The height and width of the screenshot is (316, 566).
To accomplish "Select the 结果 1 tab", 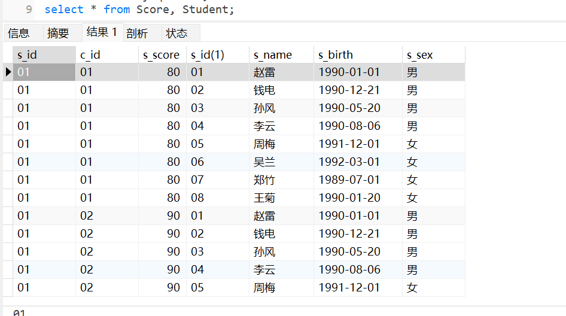I will coord(102,32).
